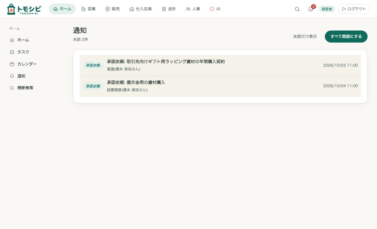
Task: Switch to the 販売 tab
Action: [113, 9]
